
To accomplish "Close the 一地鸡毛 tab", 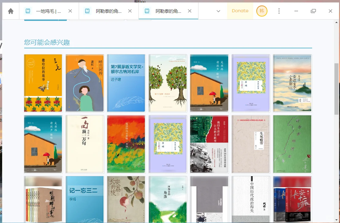I will coord(70,11).
